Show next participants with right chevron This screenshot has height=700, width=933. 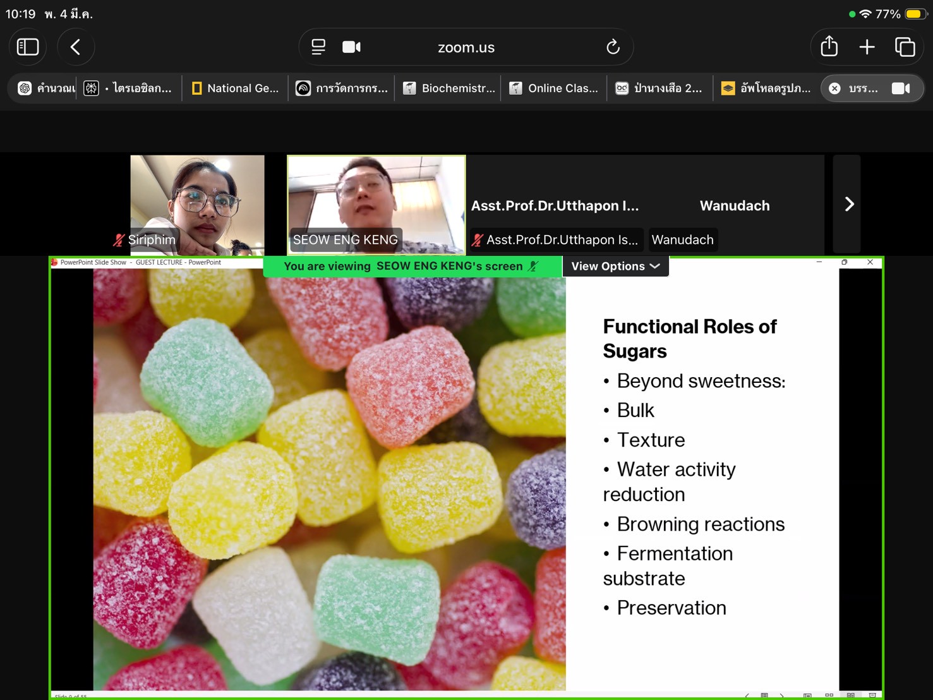tap(848, 204)
